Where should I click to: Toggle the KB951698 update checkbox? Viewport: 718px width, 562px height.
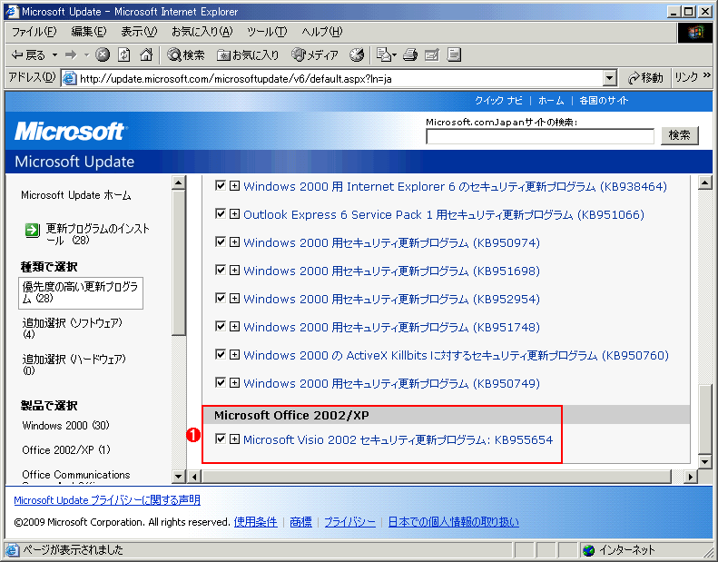[x=221, y=270]
